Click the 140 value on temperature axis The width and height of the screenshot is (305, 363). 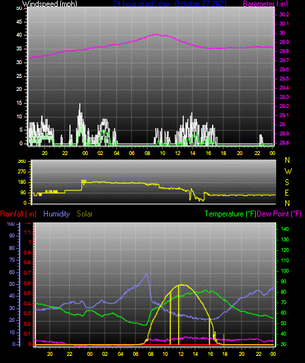[x=285, y=229]
